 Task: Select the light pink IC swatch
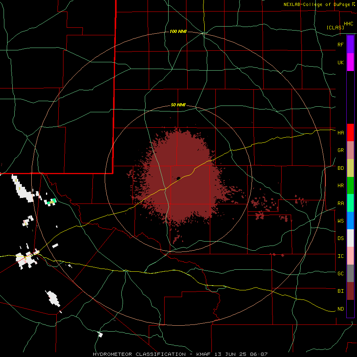point(350,256)
